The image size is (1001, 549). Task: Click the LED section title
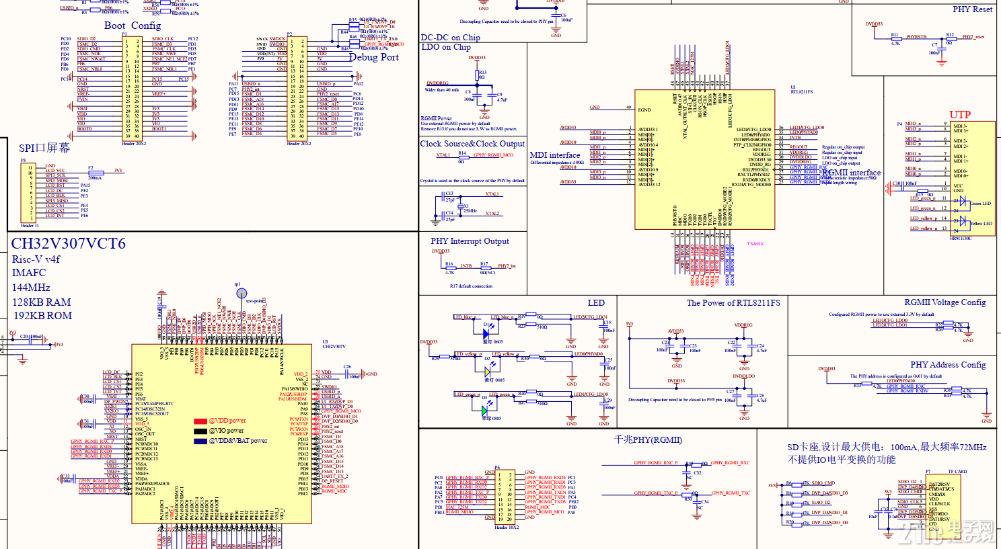pyautogui.click(x=596, y=303)
